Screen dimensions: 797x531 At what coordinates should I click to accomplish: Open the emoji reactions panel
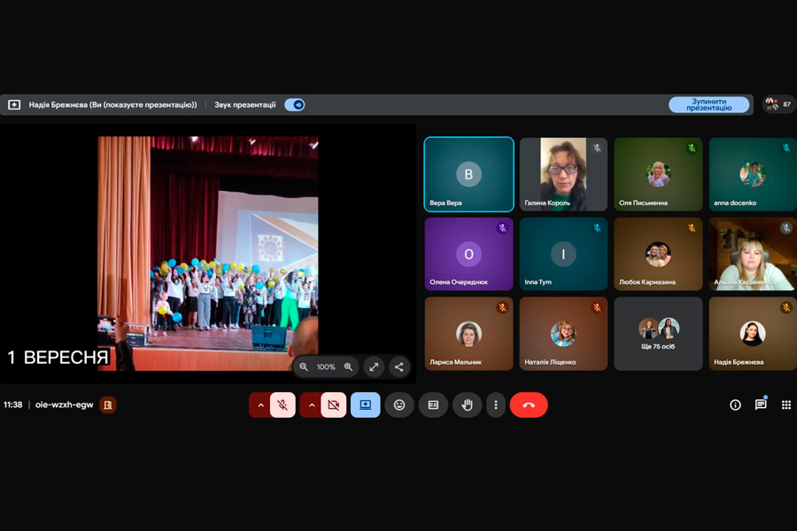[399, 405]
